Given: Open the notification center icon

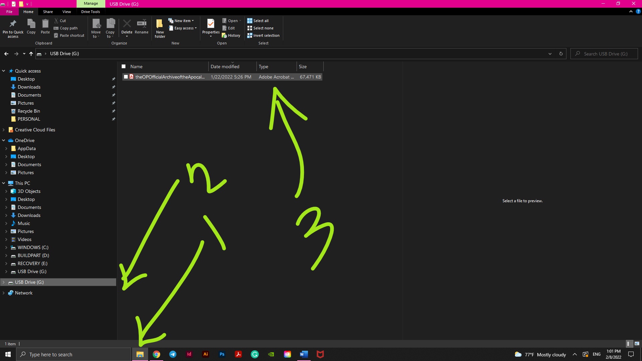Looking at the screenshot, I should pyautogui.click(x=631, y=354).
